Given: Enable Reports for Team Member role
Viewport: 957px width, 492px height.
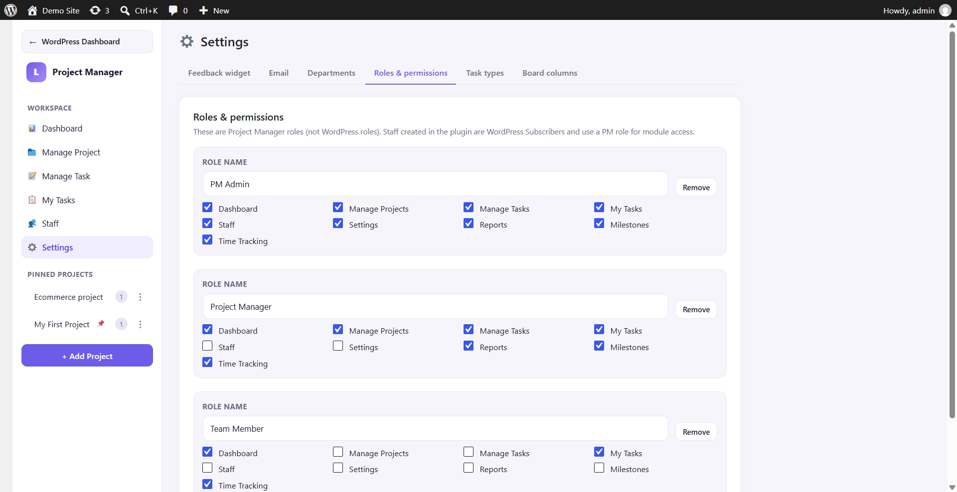Looking at the screenshot, I should 469,468.
